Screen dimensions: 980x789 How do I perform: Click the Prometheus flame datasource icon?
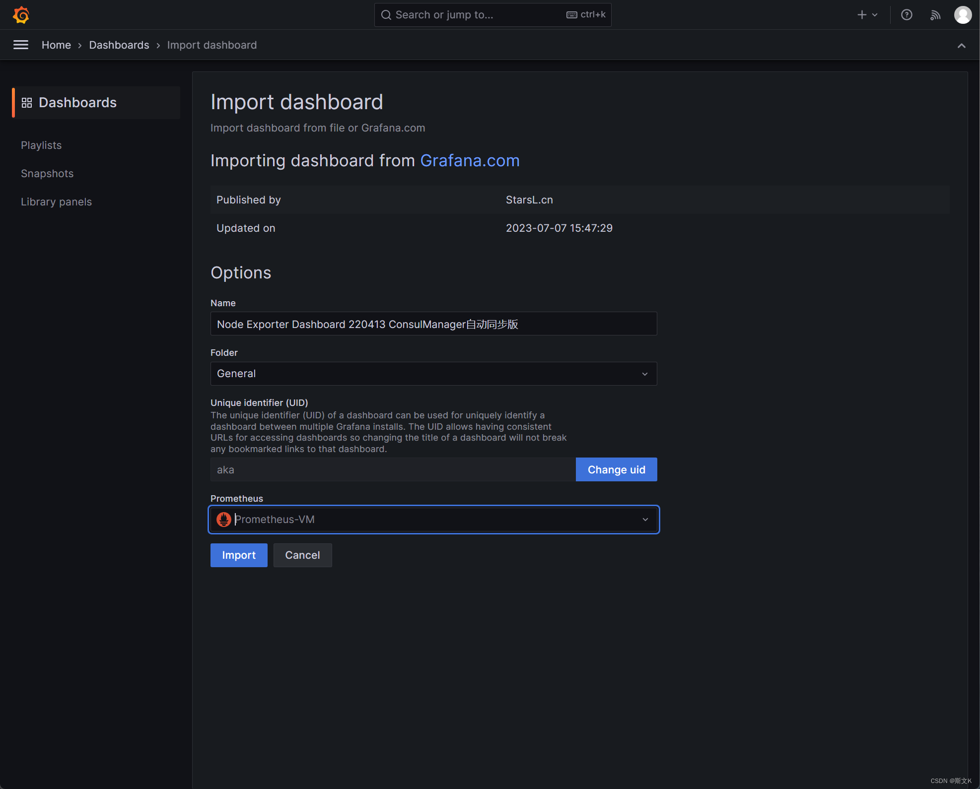[224, 520]
